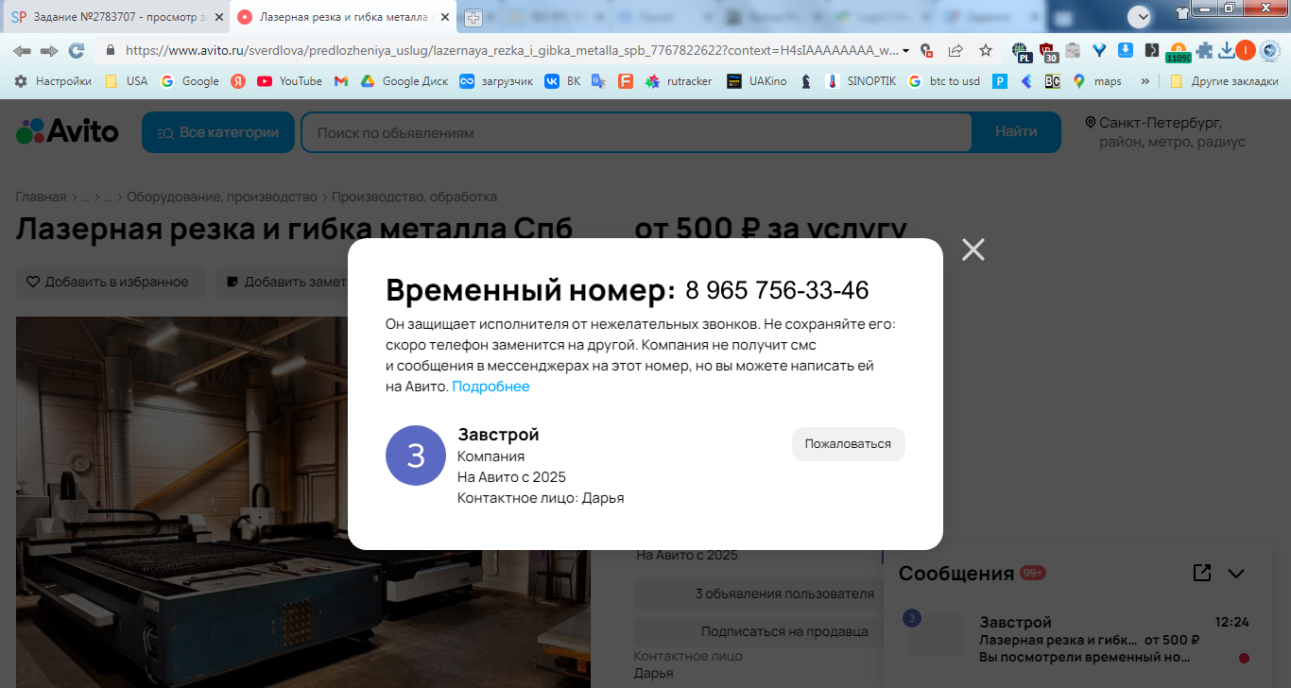Image resolution: width=1291 pixels, height=688 pixels.
Task: Open the 'ВК' bookmark
Action: (562, 81)
